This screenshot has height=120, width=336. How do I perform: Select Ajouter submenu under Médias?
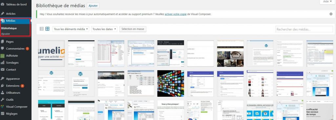click(x=6, y=34)
